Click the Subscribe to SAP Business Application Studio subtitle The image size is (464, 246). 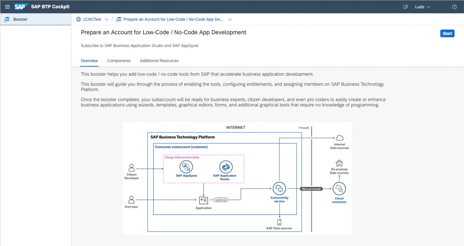pos(140,46)
